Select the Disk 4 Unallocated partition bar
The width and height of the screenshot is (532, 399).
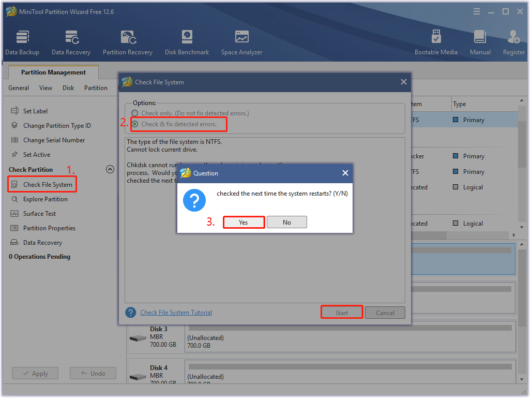(x=350, y=373)
